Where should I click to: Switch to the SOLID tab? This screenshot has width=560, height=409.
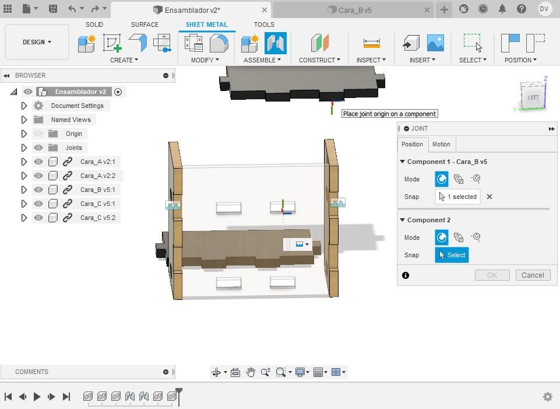tap(94, 25)
